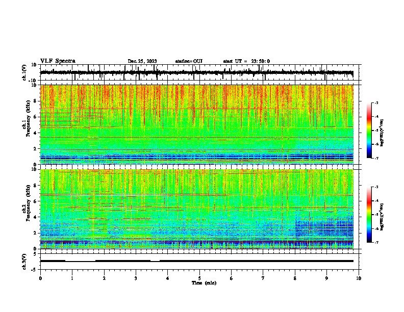Click the "-7" label on ch.2 colorbar
The image size is (404, 312).
tap(376, 242)
